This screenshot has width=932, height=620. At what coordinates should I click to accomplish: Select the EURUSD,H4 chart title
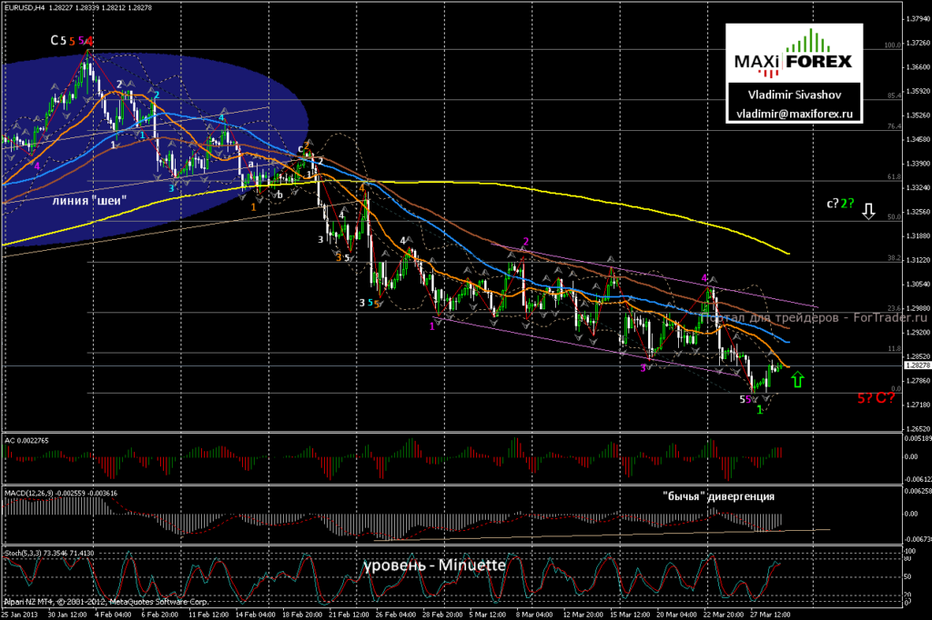(24, 7)
